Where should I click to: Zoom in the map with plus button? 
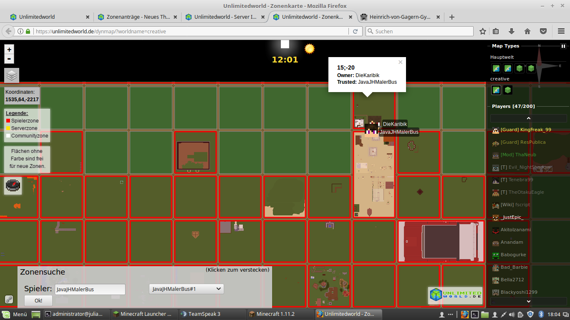click(9, 49)
